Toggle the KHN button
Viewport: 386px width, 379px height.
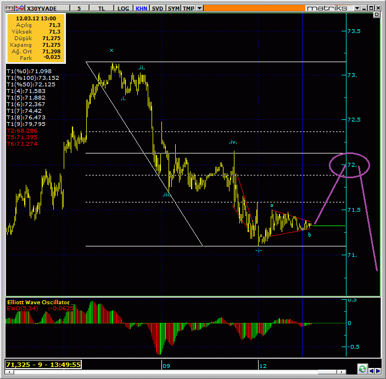coord(141,8)
